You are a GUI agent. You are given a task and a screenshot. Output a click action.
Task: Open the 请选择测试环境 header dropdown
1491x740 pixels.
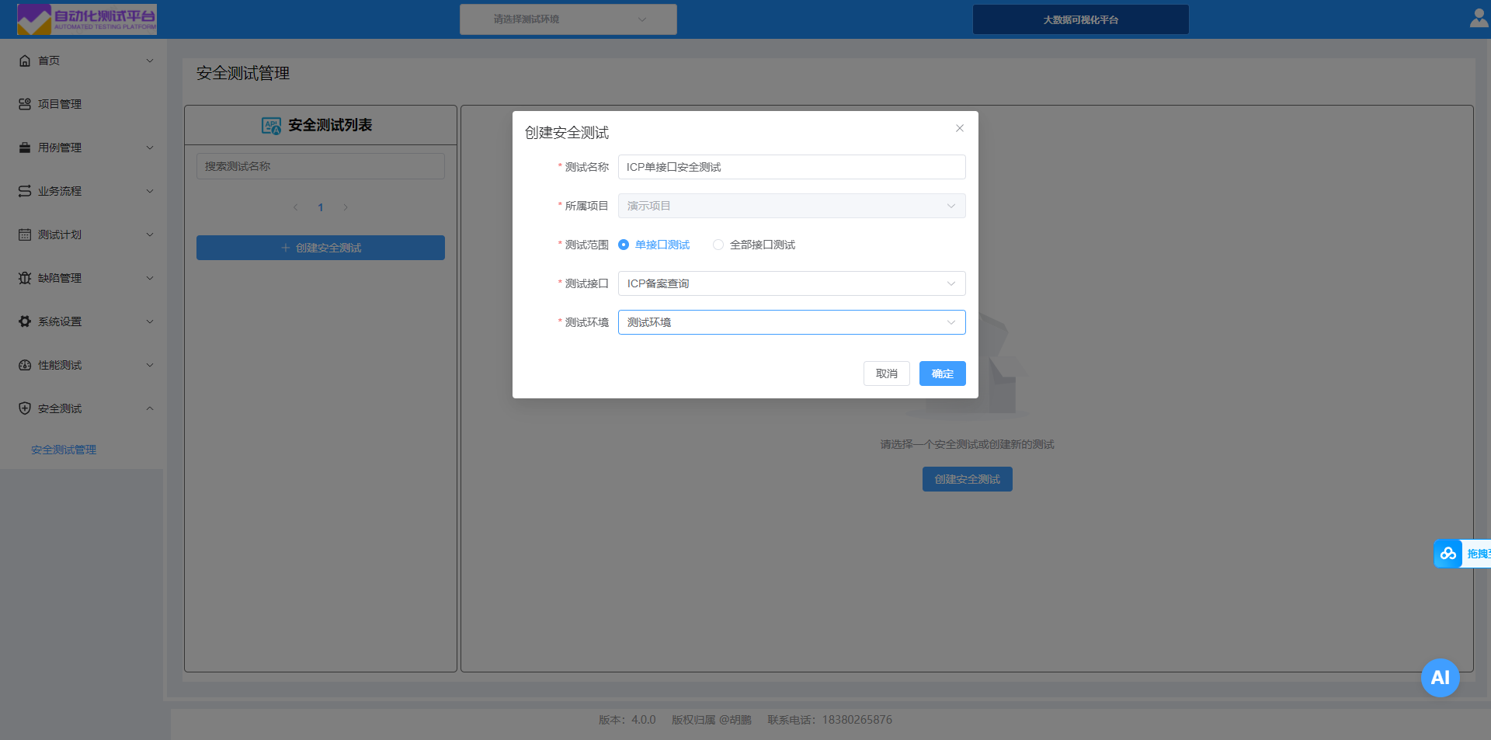coord(568,19)
